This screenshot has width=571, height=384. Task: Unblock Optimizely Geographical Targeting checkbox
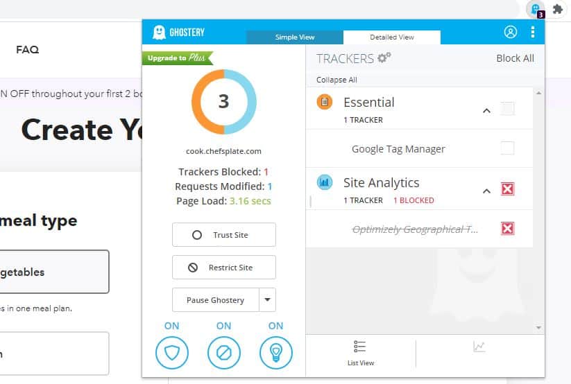(x=507, y=229)
